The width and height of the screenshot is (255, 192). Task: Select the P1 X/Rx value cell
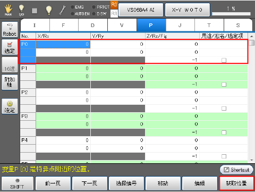coord(63,69)
